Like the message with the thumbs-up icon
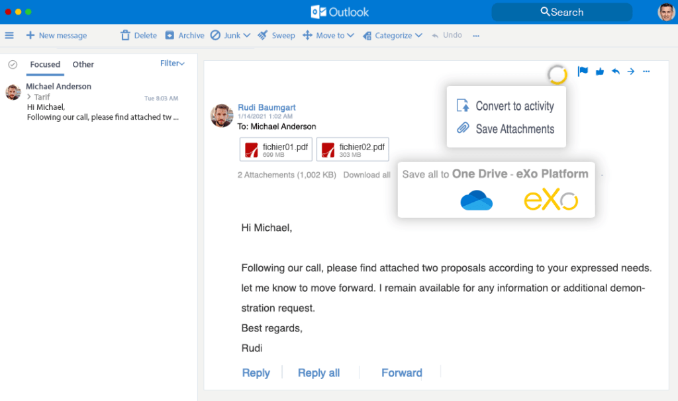 coord(599,71)
